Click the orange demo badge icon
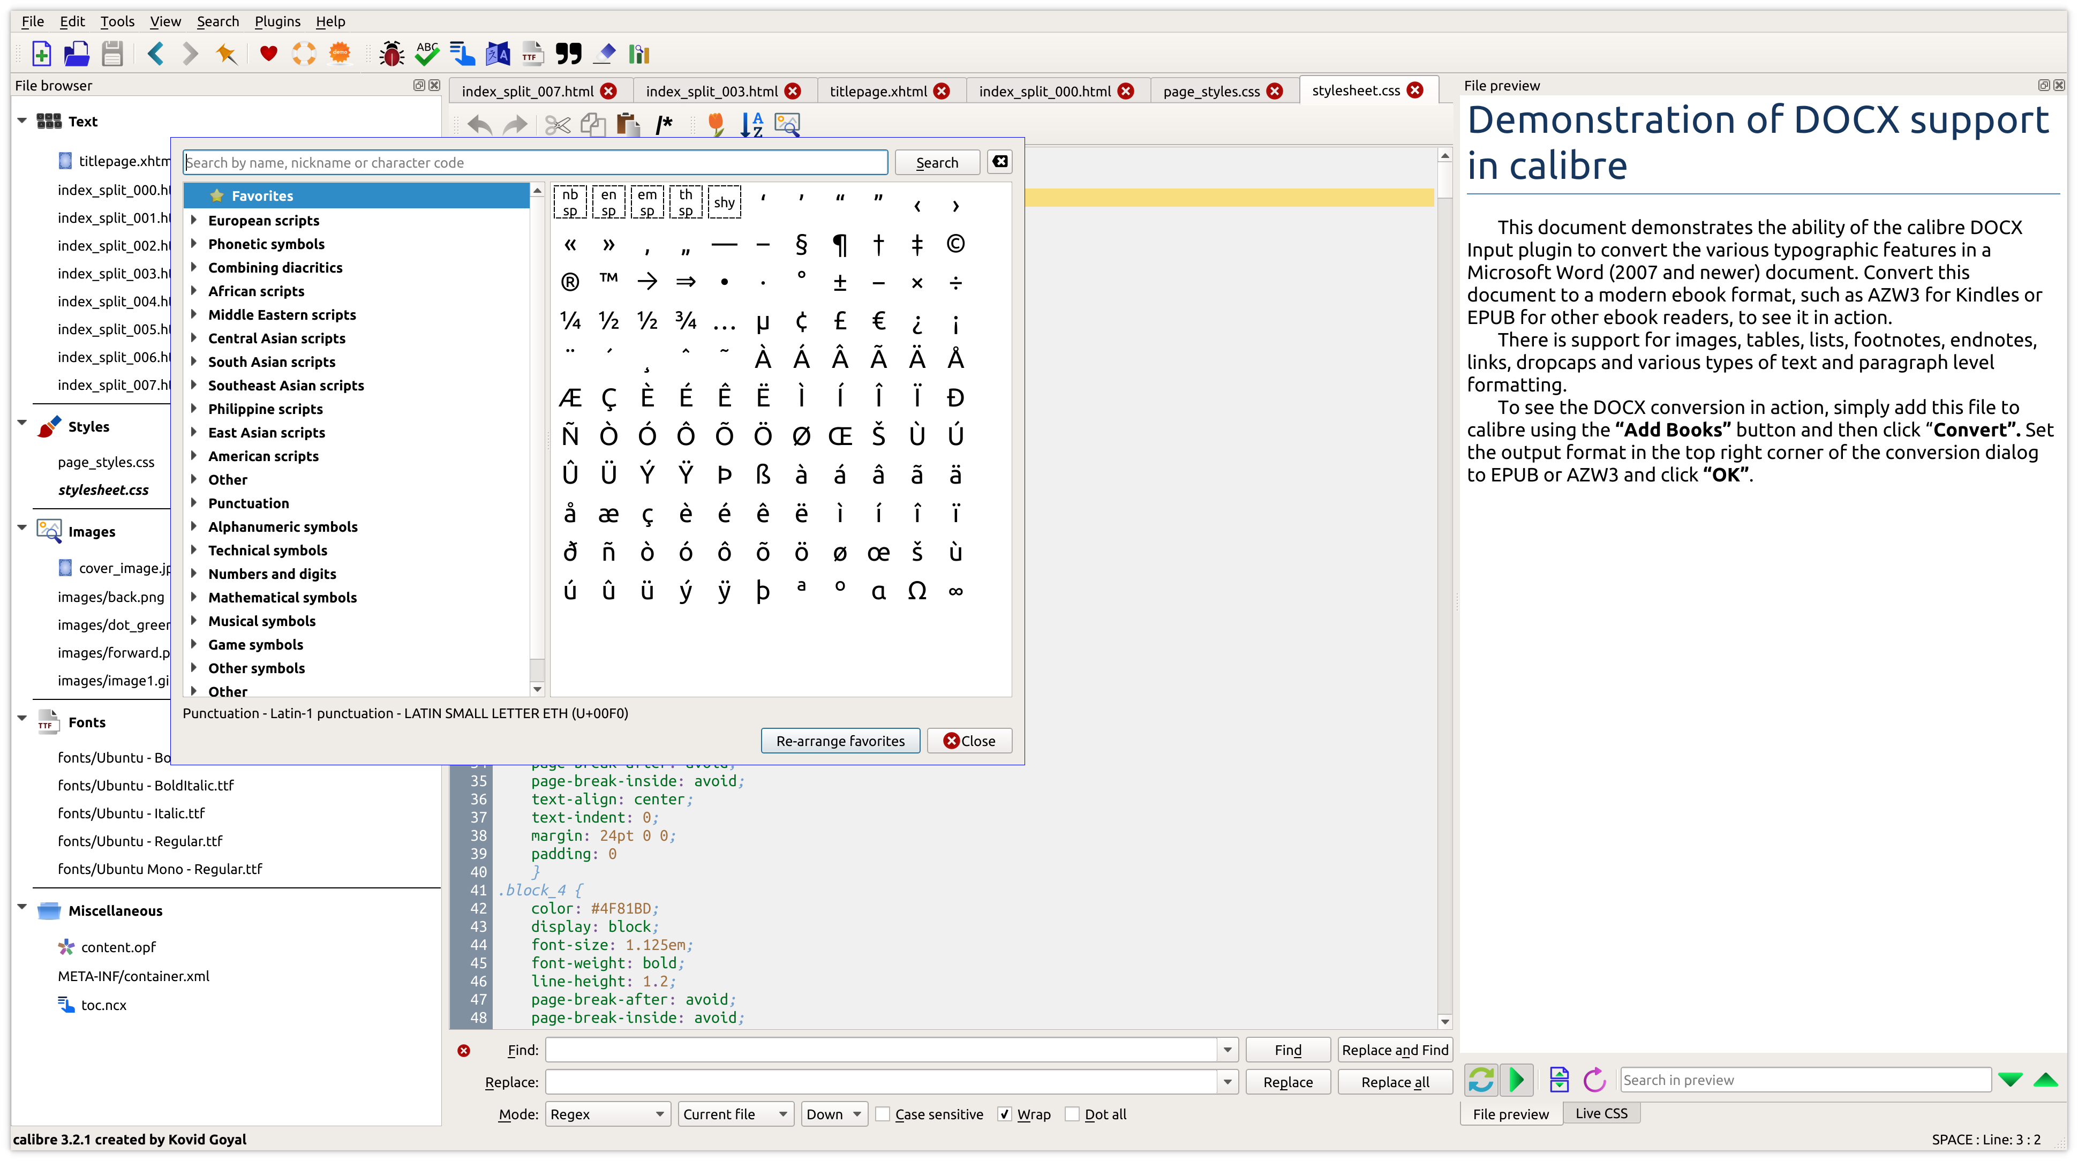2078x1161 pixels. point(341,54)
